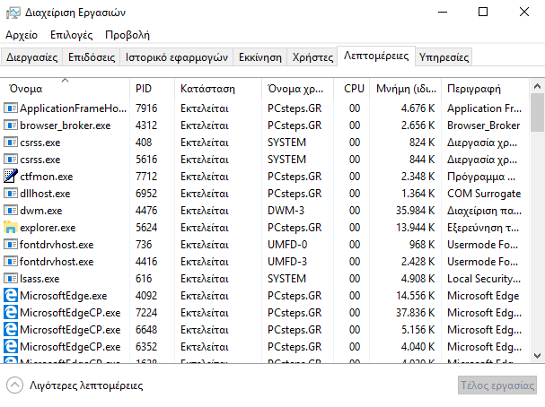Minimize the Task Manager window

(x=443, y=13)
